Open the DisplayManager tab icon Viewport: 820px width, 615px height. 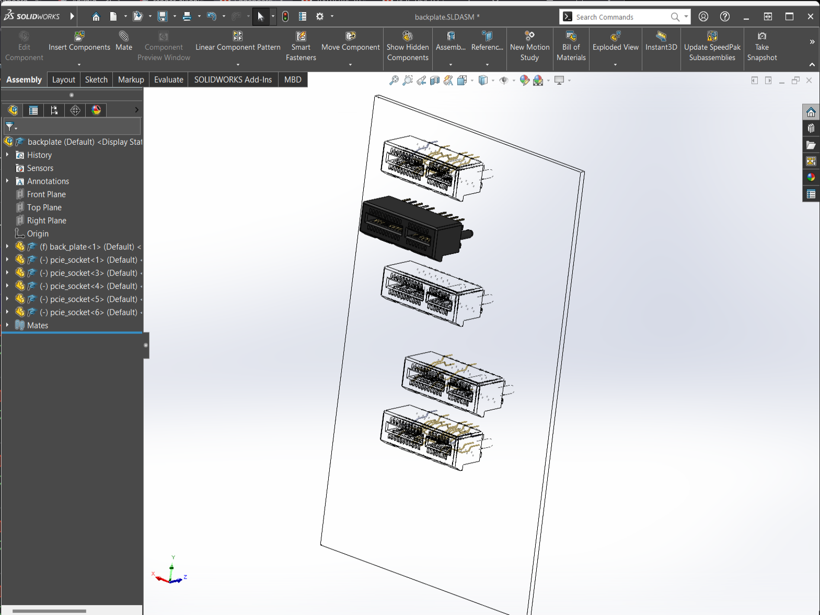click(x=96, y=110)
